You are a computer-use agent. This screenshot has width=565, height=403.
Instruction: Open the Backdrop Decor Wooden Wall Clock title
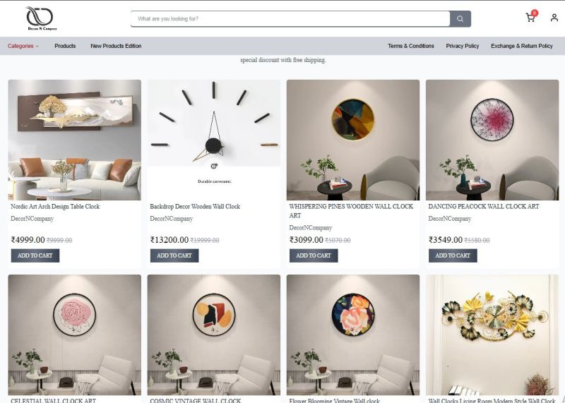pos(195,207)
